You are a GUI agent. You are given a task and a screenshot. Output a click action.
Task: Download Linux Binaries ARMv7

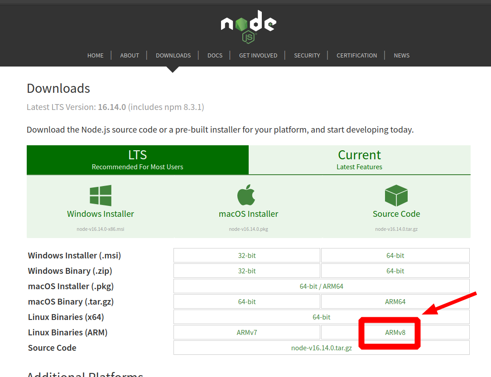tap(247, 332)
